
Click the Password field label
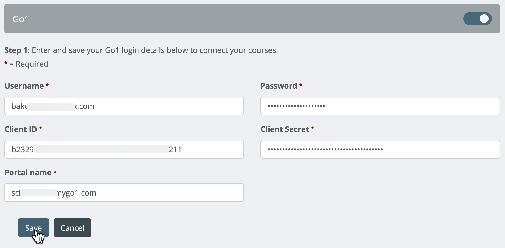(x=279, y=86)
